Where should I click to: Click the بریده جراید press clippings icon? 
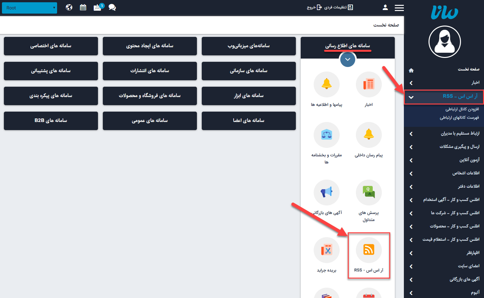pos(326,250)
